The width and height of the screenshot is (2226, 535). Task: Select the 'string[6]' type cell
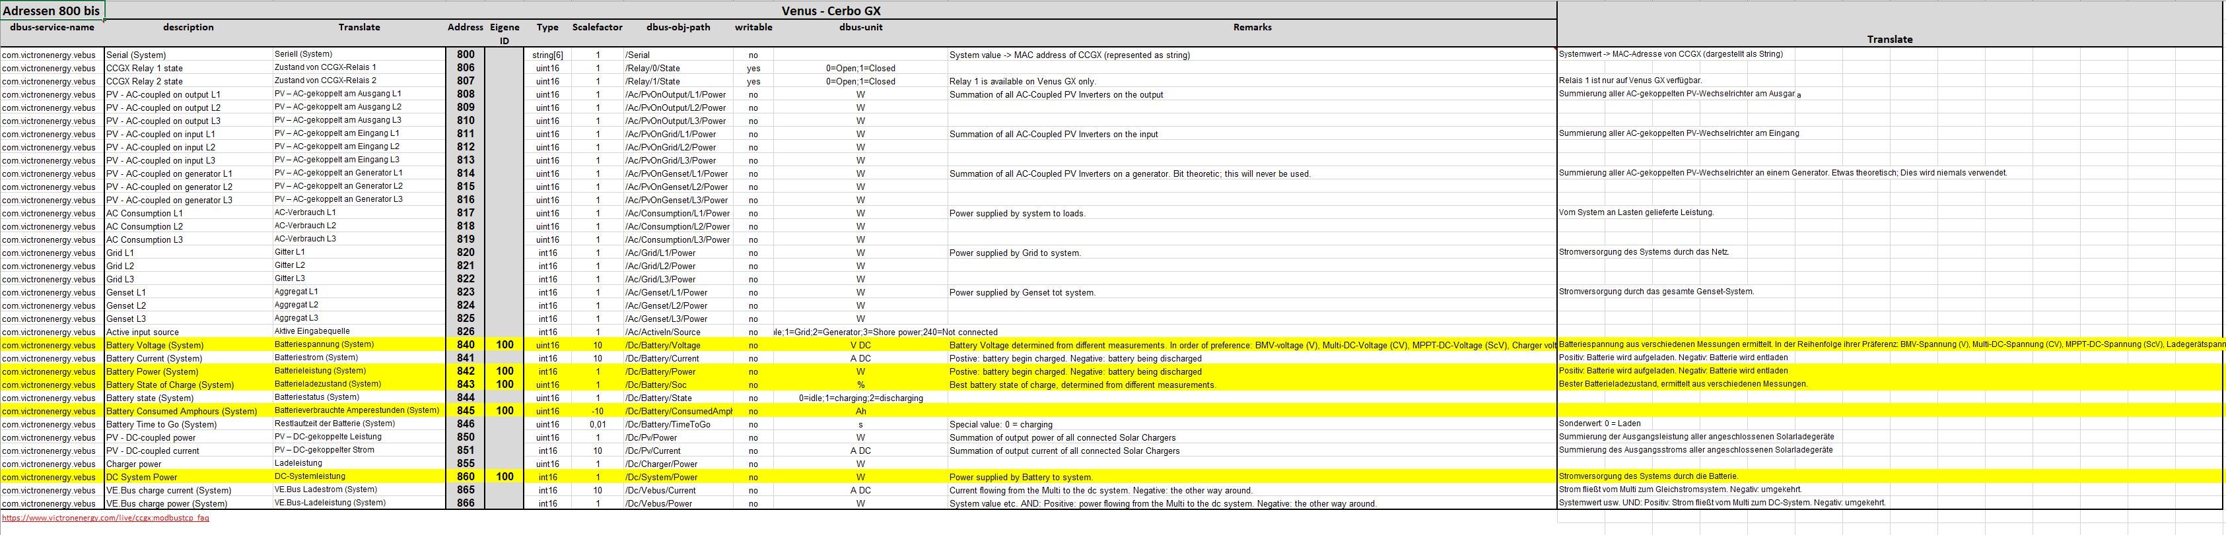click(547, 54)
